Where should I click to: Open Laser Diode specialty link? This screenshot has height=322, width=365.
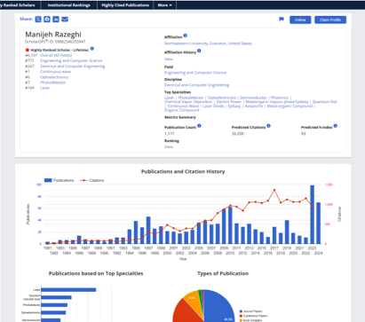[x=213, y=106]
